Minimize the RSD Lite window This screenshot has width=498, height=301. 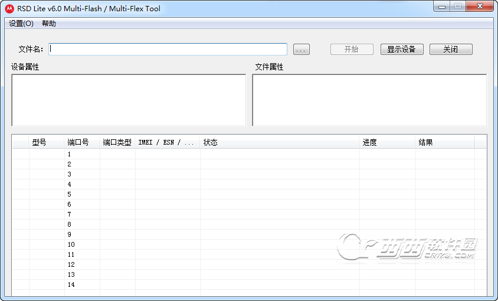[441, 6]
